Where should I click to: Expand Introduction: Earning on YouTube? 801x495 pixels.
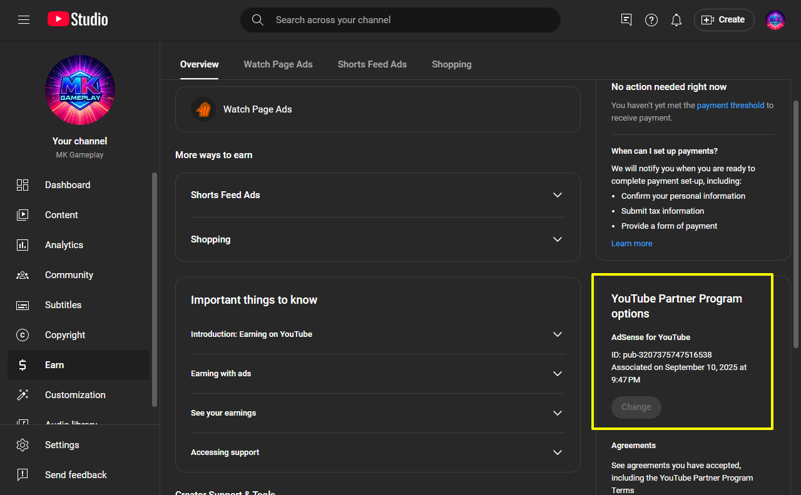pos(558,334)
